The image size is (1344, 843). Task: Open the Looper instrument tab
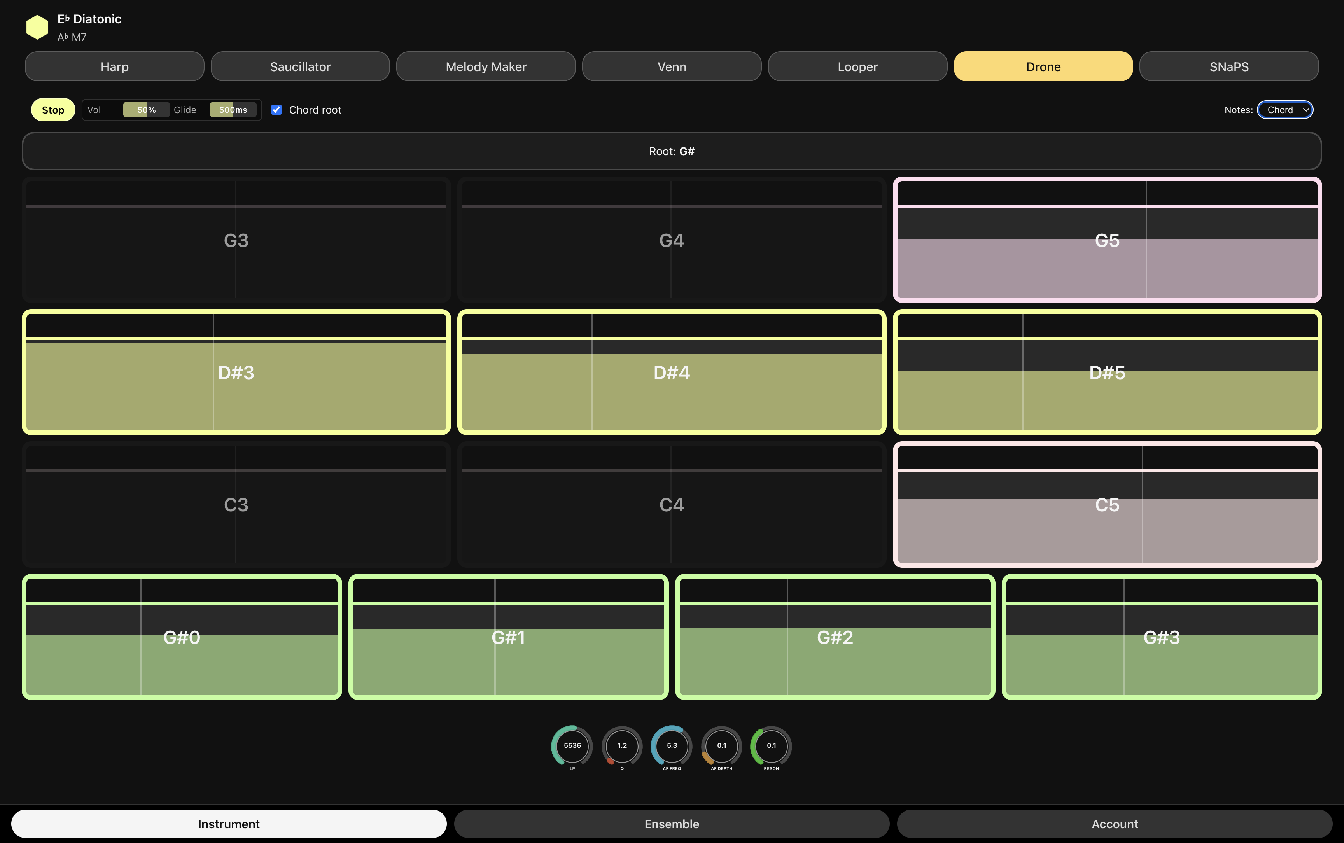click(x=857, y=67)
